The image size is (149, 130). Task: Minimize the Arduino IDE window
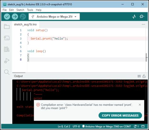click(x=123, y=4)
